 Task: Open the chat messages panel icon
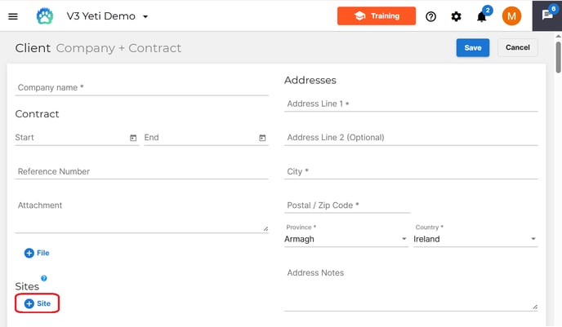click(547, 15)
